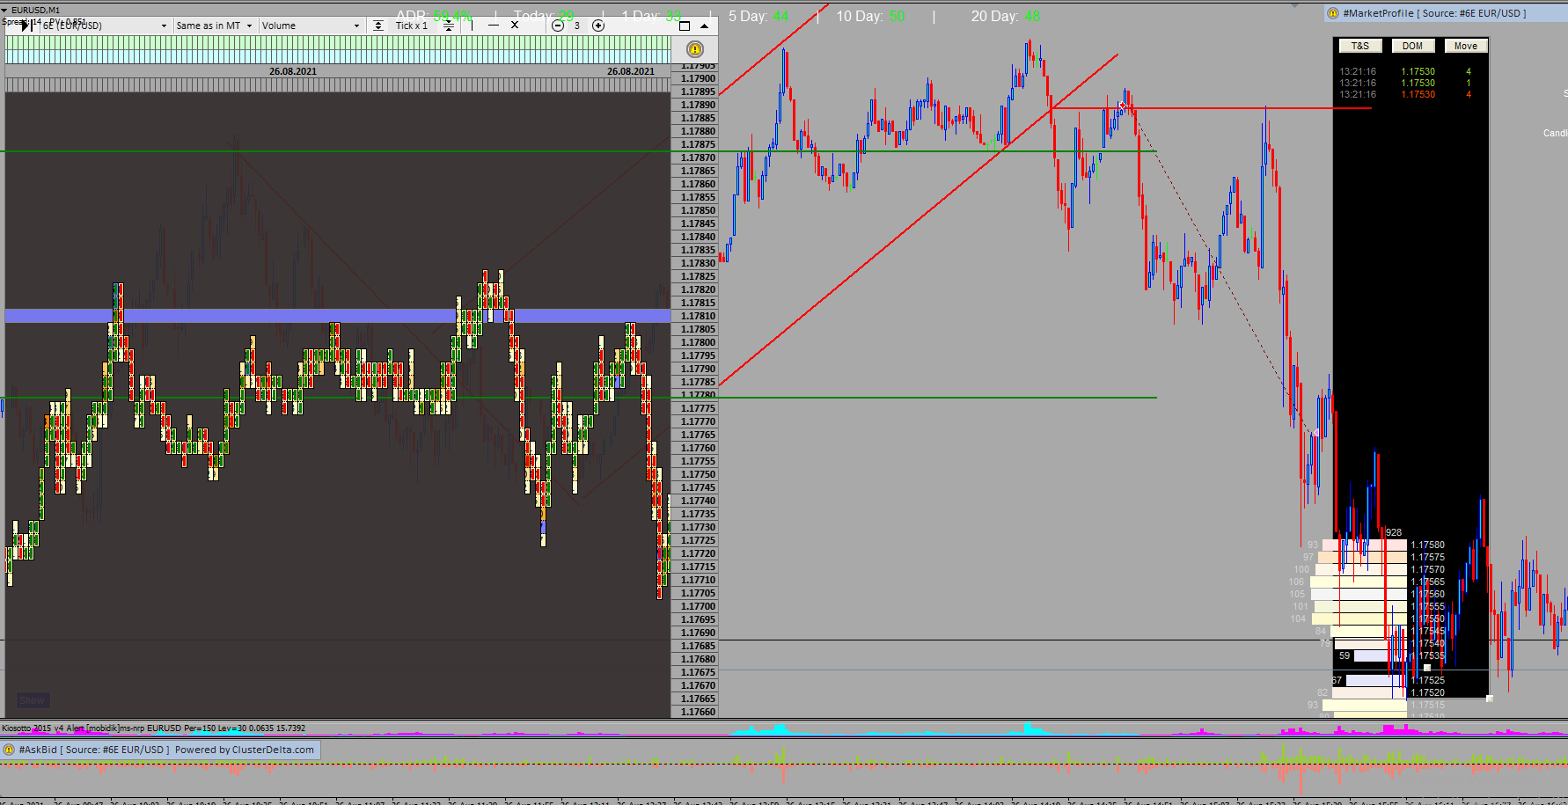
Task: Click the 106 volume value in market profile
Action: (1296, 582)
